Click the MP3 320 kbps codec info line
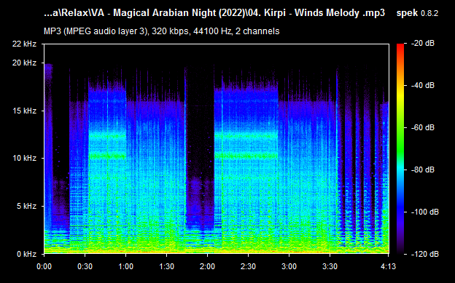The height and width of the screenshot is (283, 455). (161, 31)
